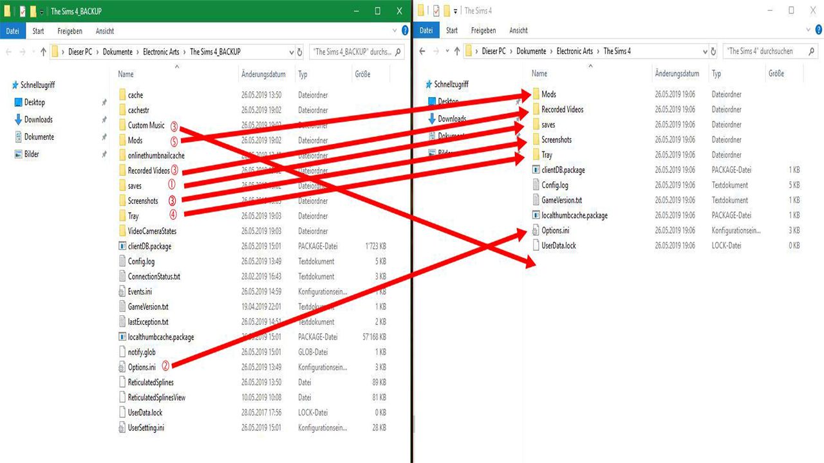Viewport: 824px width, 463px height.
Task: Select the Custom Music folder icon
Action: [123, 125]
